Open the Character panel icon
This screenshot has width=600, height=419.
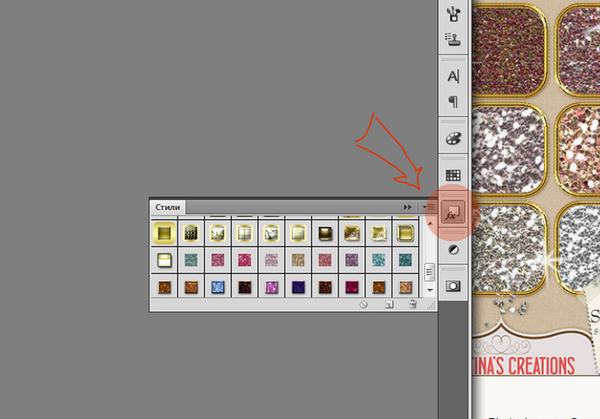(x=453, y=76)
